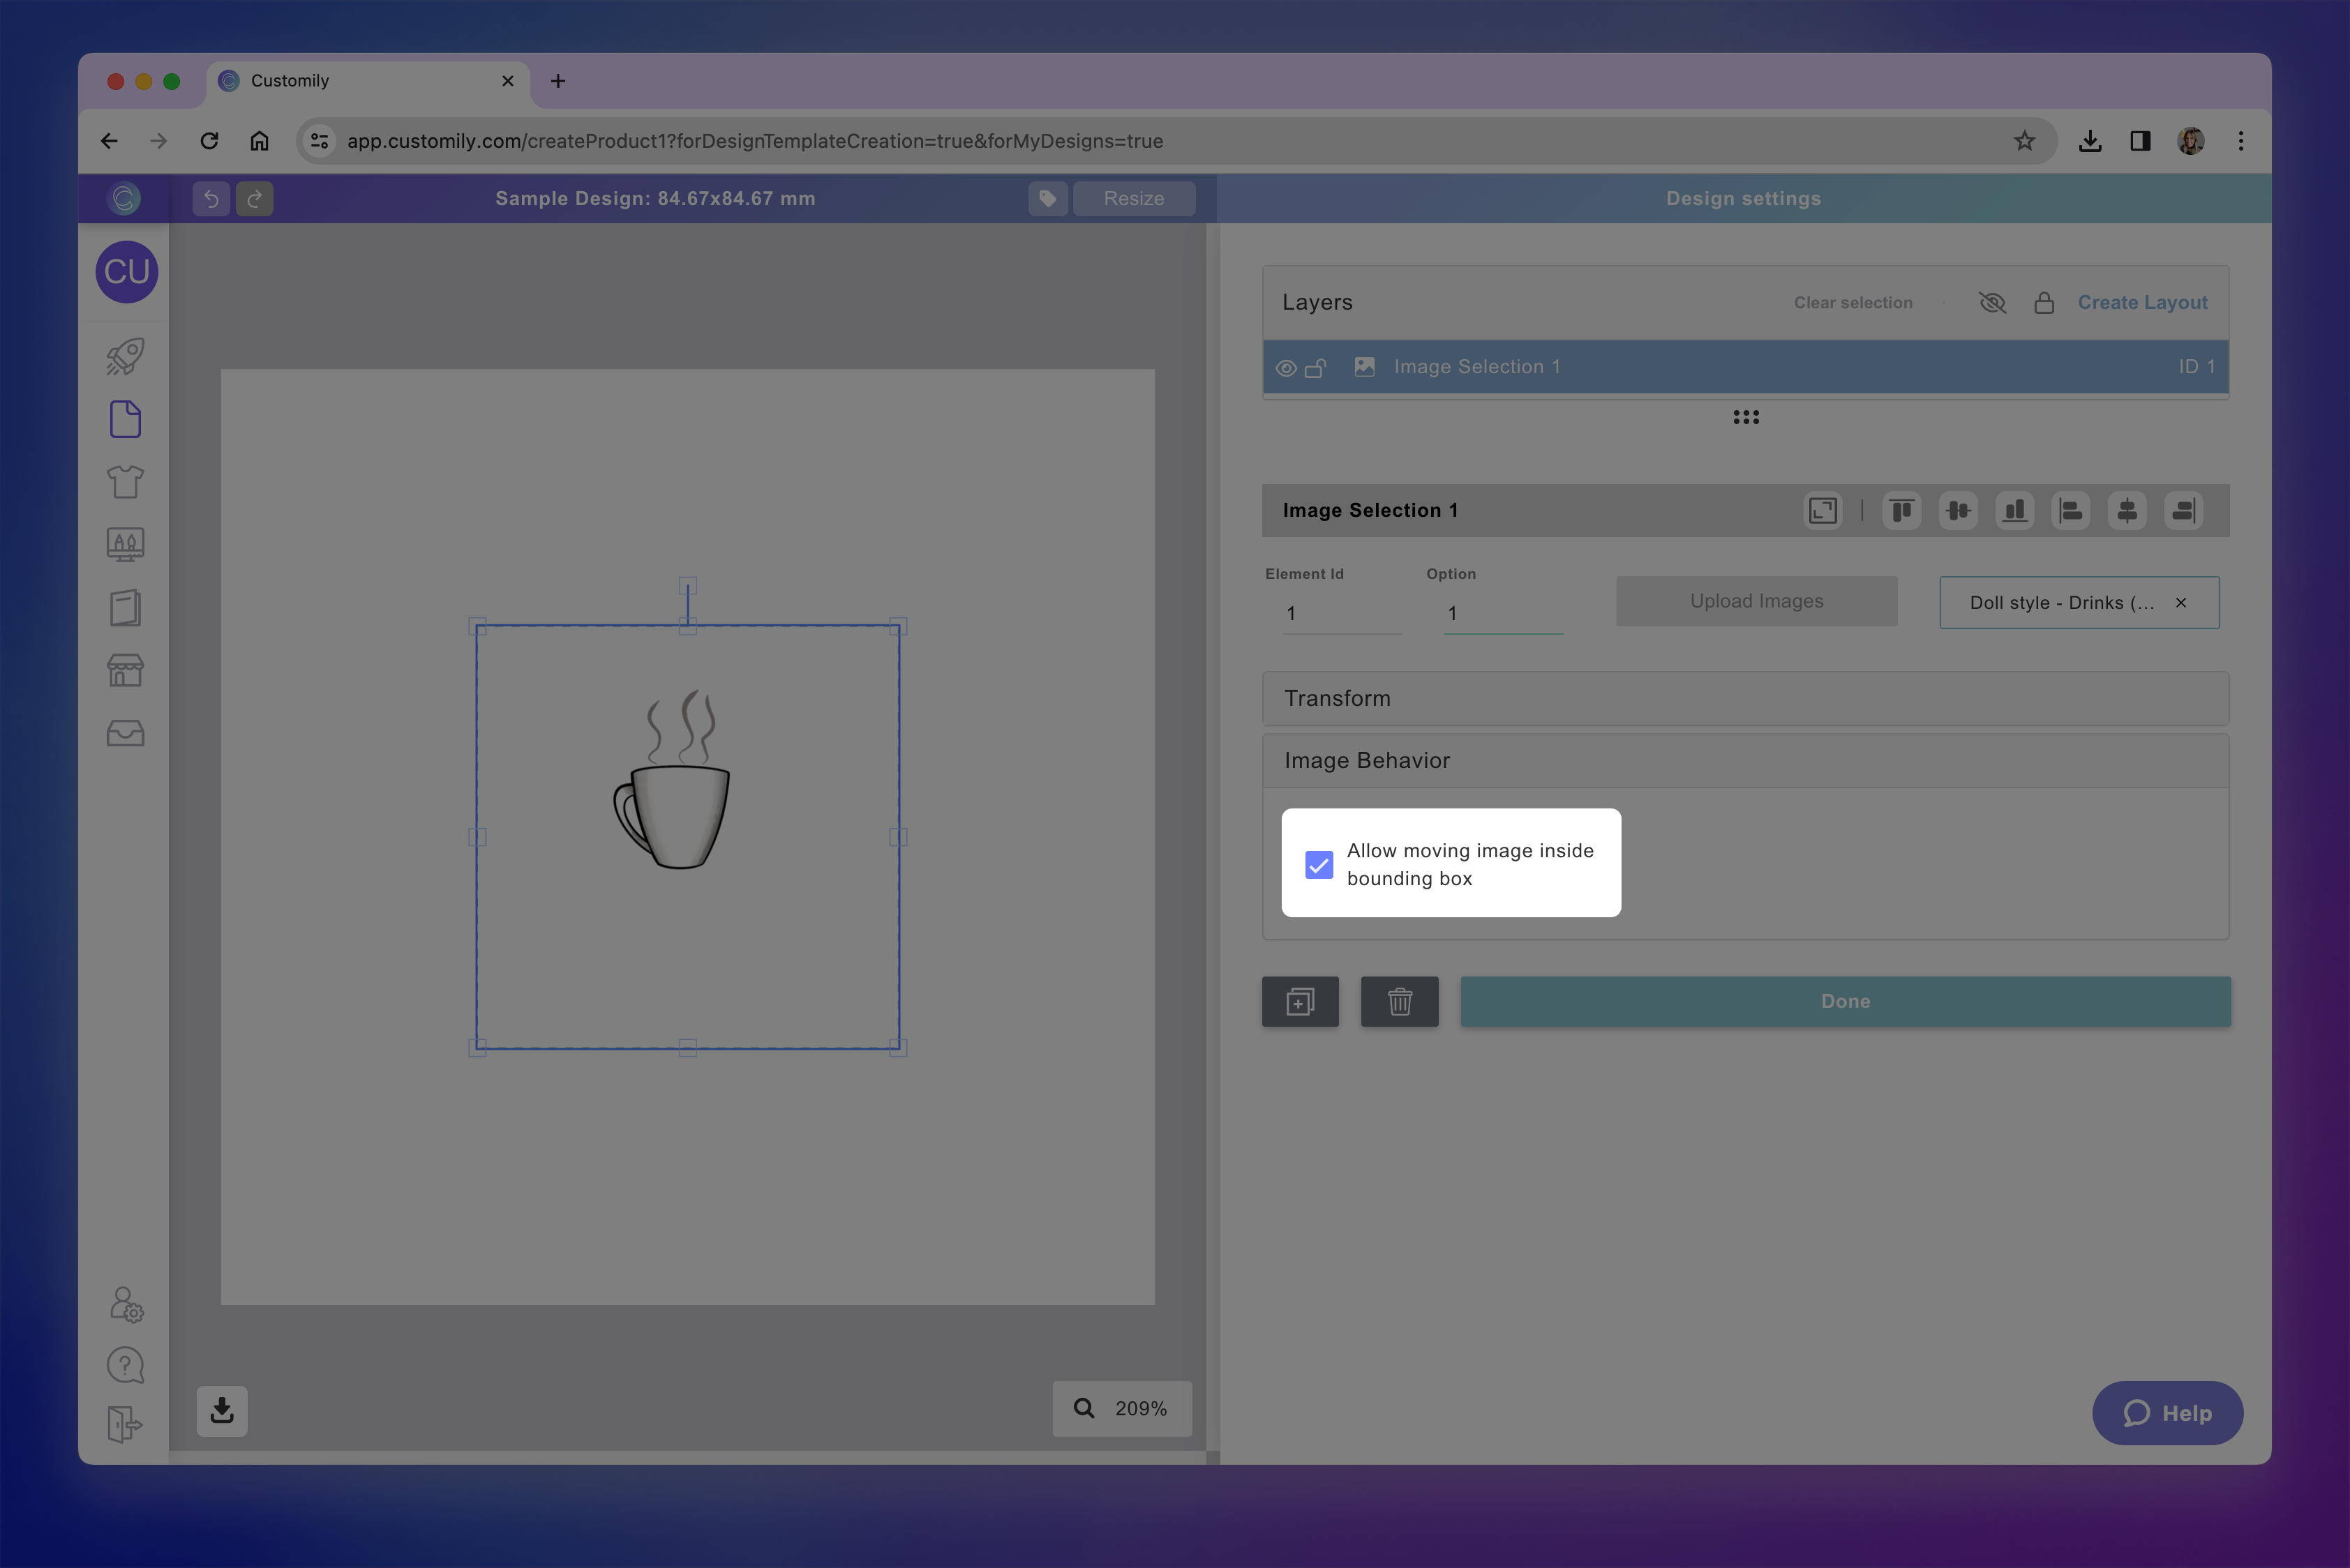This screenshot has width=2350, height=1568.
Task: Click the duplicate element icon
Action: [1300, 1001]
